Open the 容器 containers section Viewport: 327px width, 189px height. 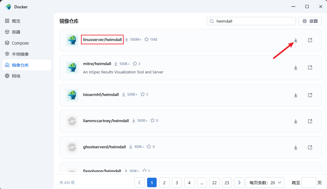click(x=27, y=32)
